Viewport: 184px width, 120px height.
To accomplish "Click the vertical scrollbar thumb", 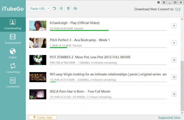I will click(182, 86).
